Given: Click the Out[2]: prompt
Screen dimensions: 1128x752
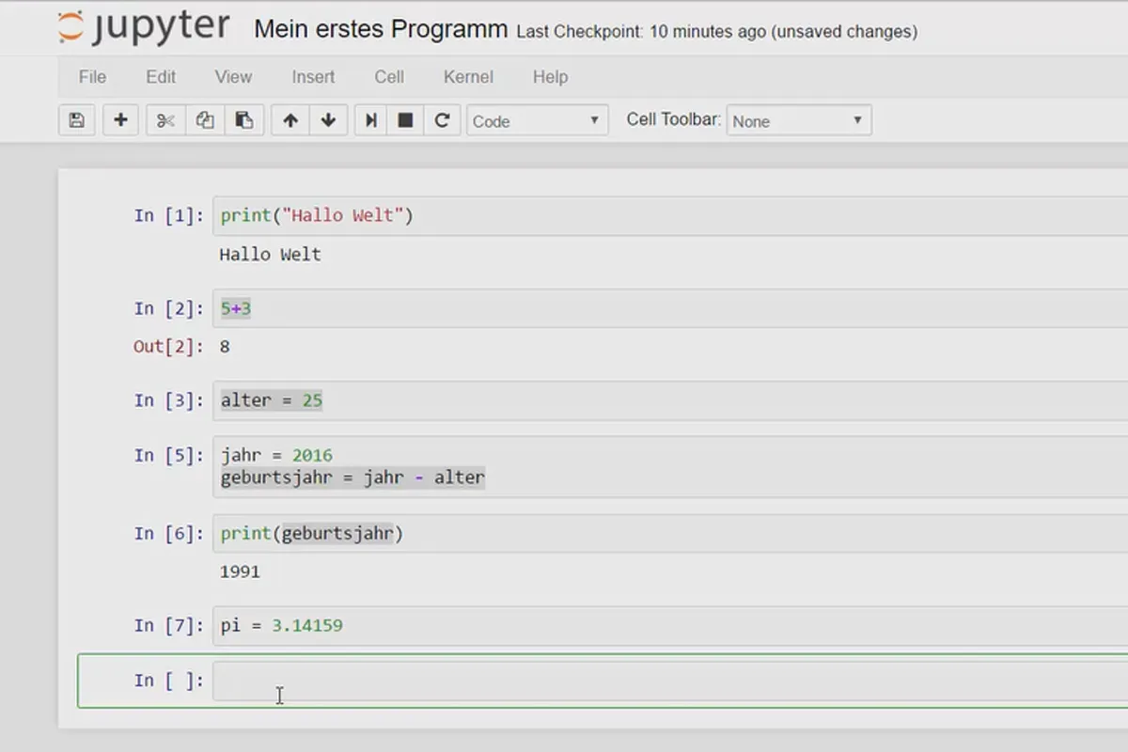Looking at the screenshot, I should pyautogui.click(x=169, y=346).
